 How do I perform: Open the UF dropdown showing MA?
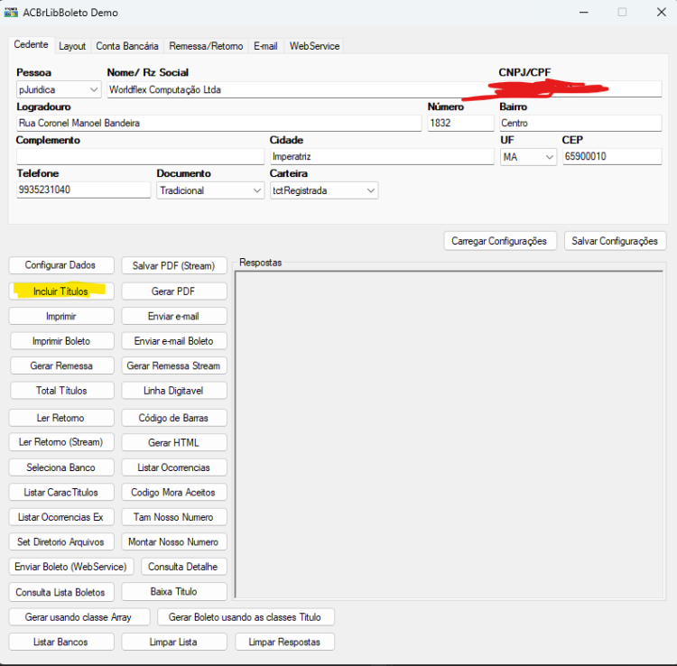coord(528,157)
